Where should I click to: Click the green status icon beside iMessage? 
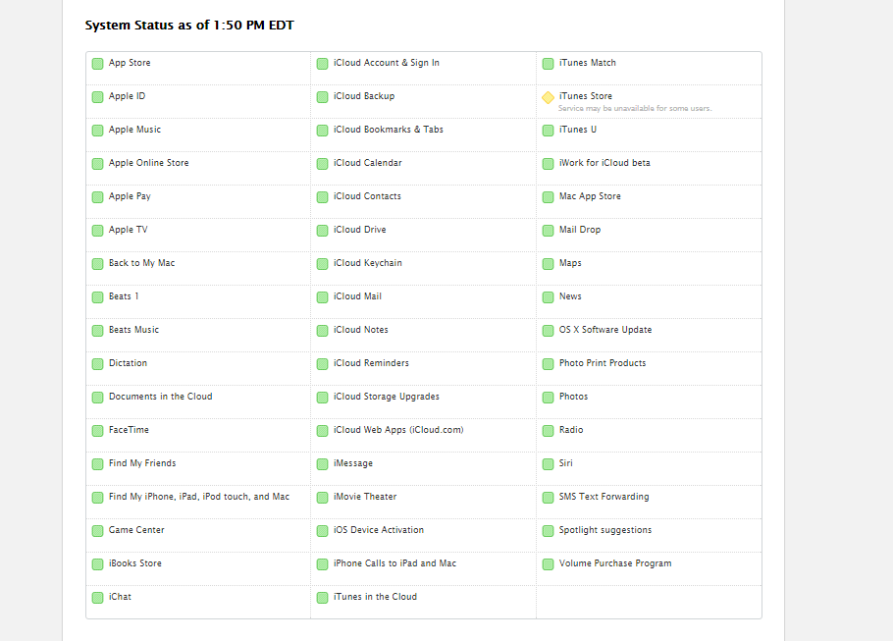pos(322,463)
